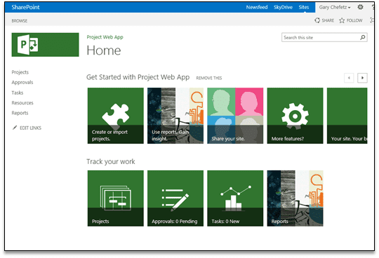
Task: Click EDIT LINKS in the sidebar
Action: click(x=30, y=128)
